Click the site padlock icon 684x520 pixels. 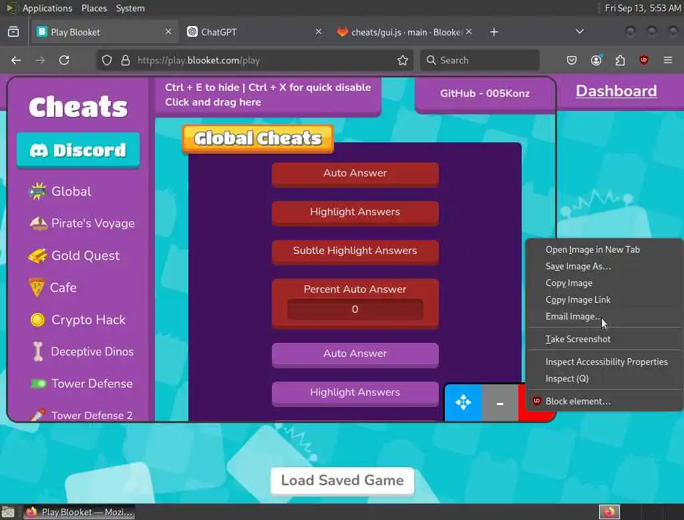click(126, 60)
